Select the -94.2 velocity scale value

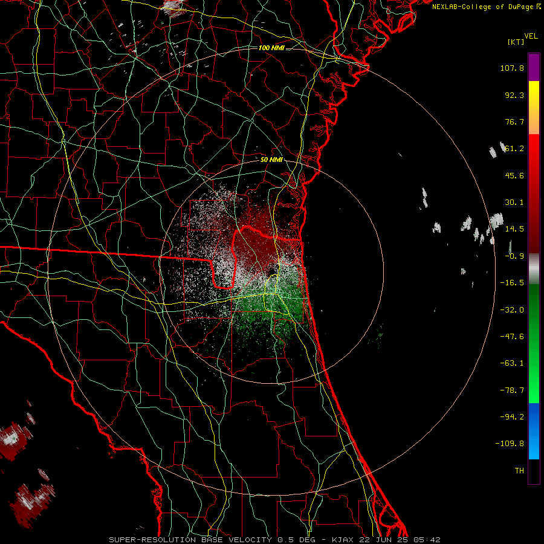(512, 417)
